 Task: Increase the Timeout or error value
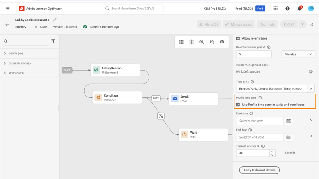pyautogui.click(x=273, y=151)
